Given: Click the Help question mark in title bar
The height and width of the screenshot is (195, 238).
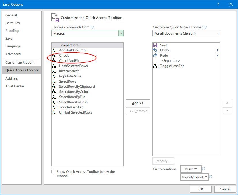Looking at the screenshot, I should click(x=218, y=4).
